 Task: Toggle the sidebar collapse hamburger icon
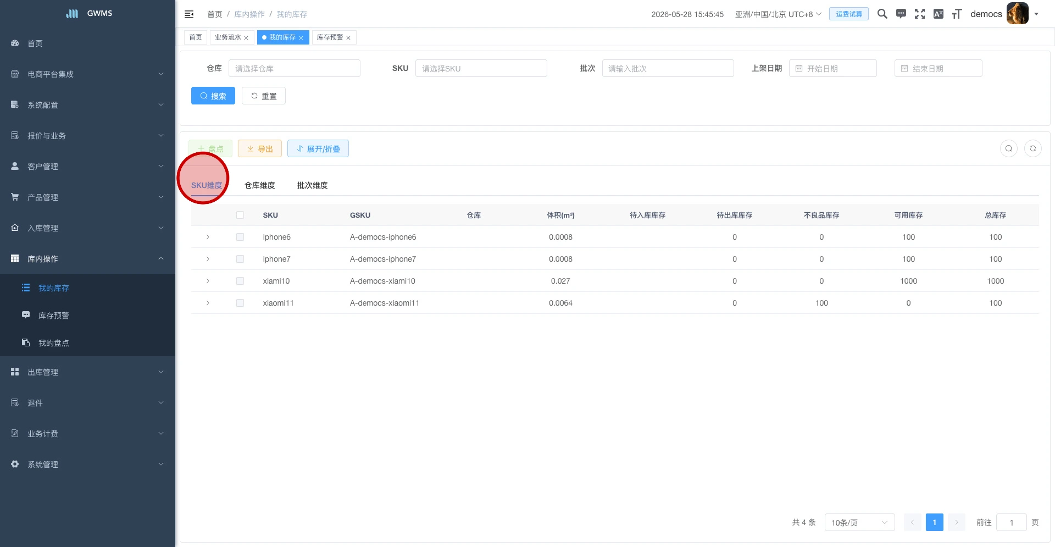(x=189, y=14)
